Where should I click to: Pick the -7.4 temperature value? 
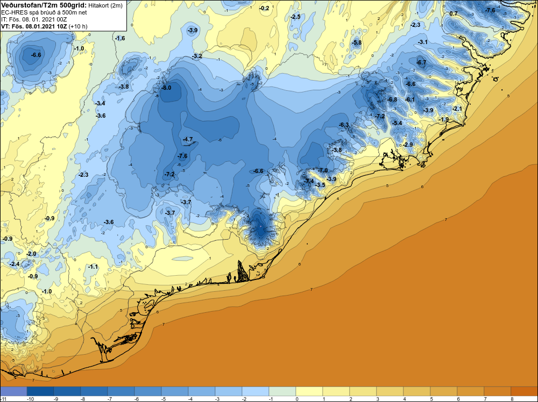309,181
